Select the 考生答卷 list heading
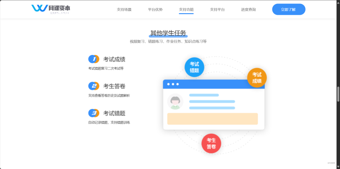 [x=114, y=86]
